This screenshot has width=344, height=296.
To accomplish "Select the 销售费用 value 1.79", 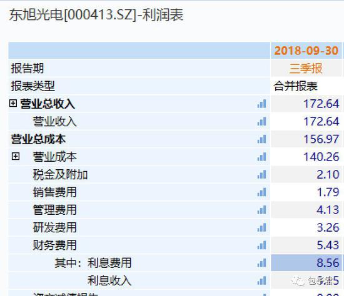I will (x=306, y=192).
